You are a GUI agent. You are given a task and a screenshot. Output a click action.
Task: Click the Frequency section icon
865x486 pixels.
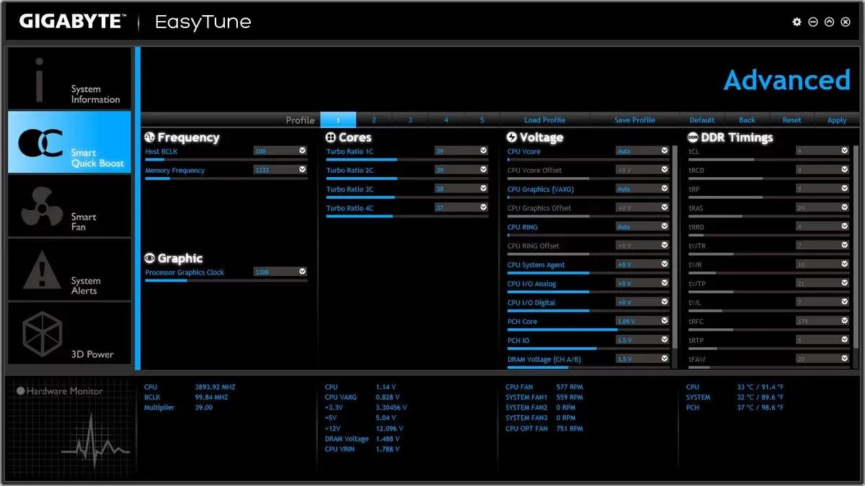coord(150,137)
